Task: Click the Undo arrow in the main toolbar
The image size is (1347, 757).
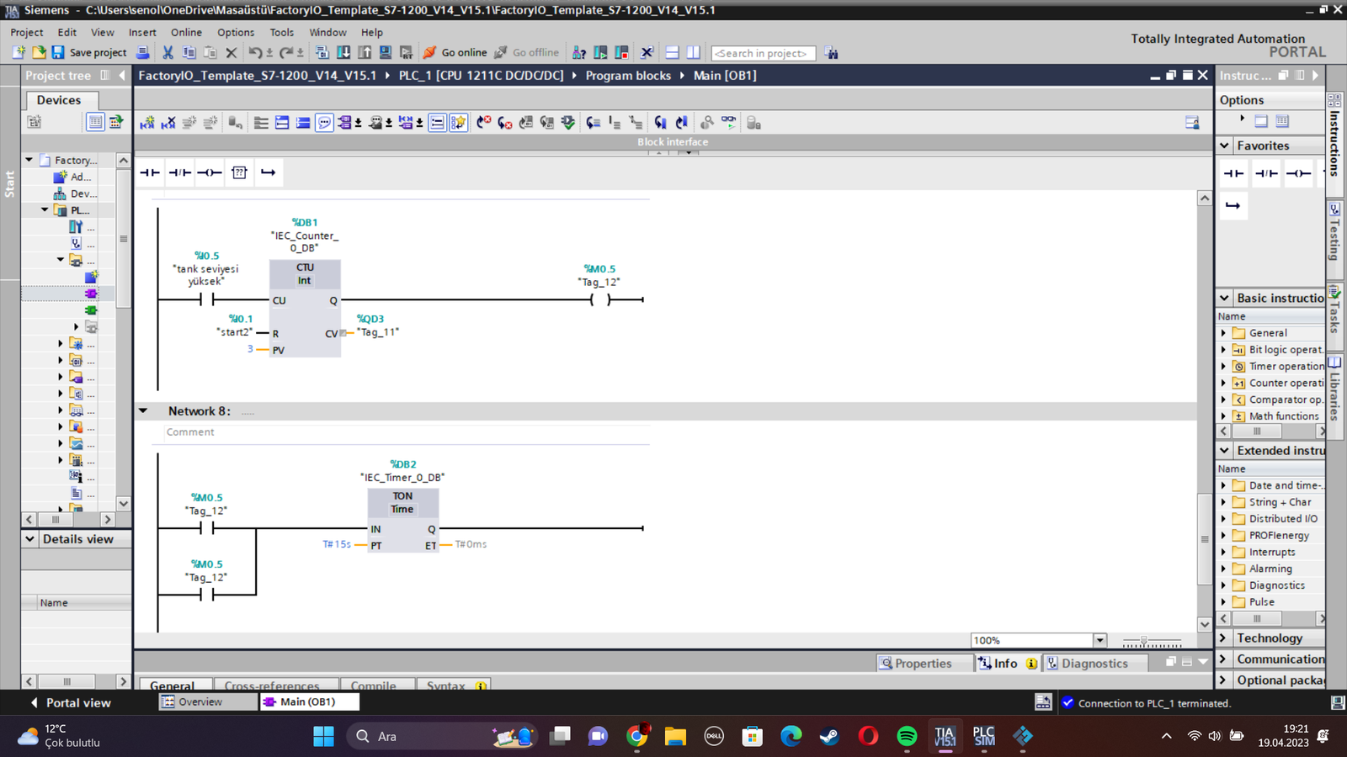Action: click(x=255, y=52)
